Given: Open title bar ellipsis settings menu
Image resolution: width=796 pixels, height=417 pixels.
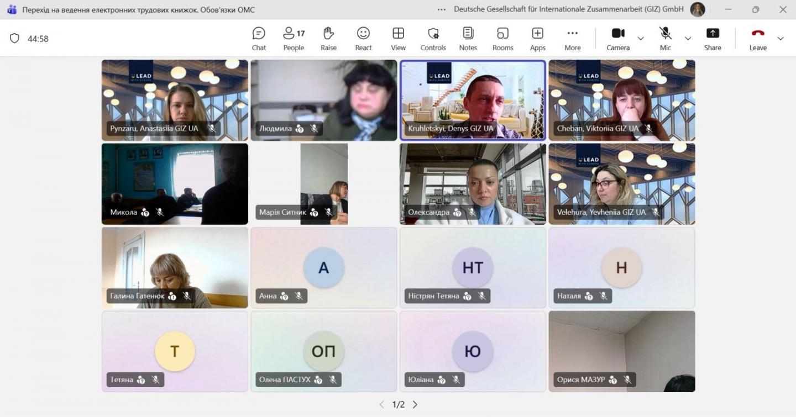Looking at the screenshot, I should (441, 9).
